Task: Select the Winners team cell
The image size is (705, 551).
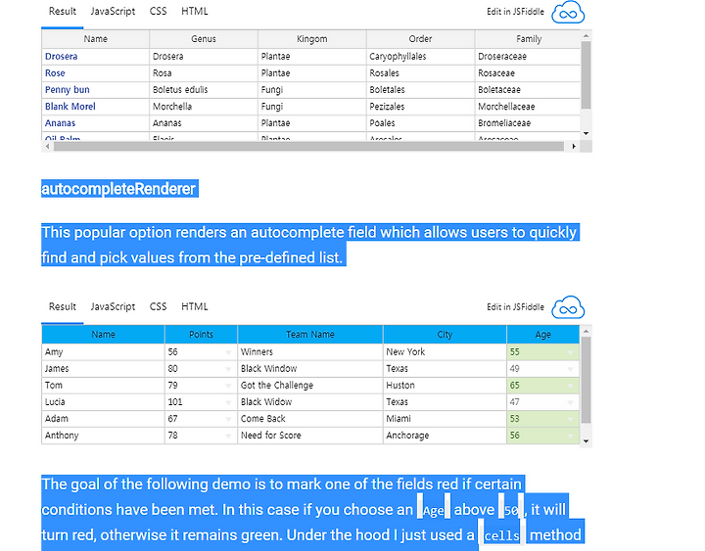Action: click(x=310, y=352)
